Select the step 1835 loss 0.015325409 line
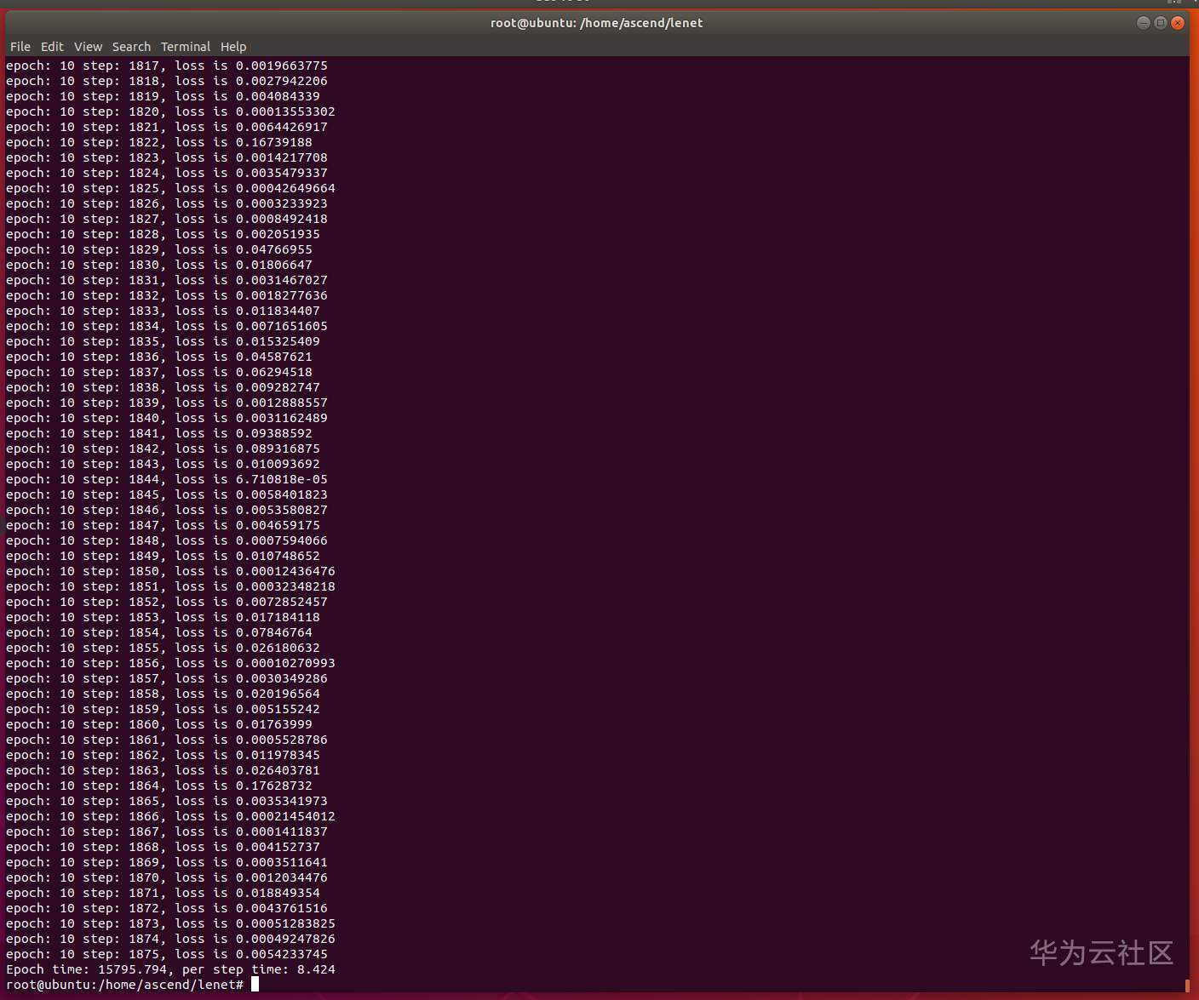Image resolution: width=1199 pixels, height=1000 pixels. 163,341
